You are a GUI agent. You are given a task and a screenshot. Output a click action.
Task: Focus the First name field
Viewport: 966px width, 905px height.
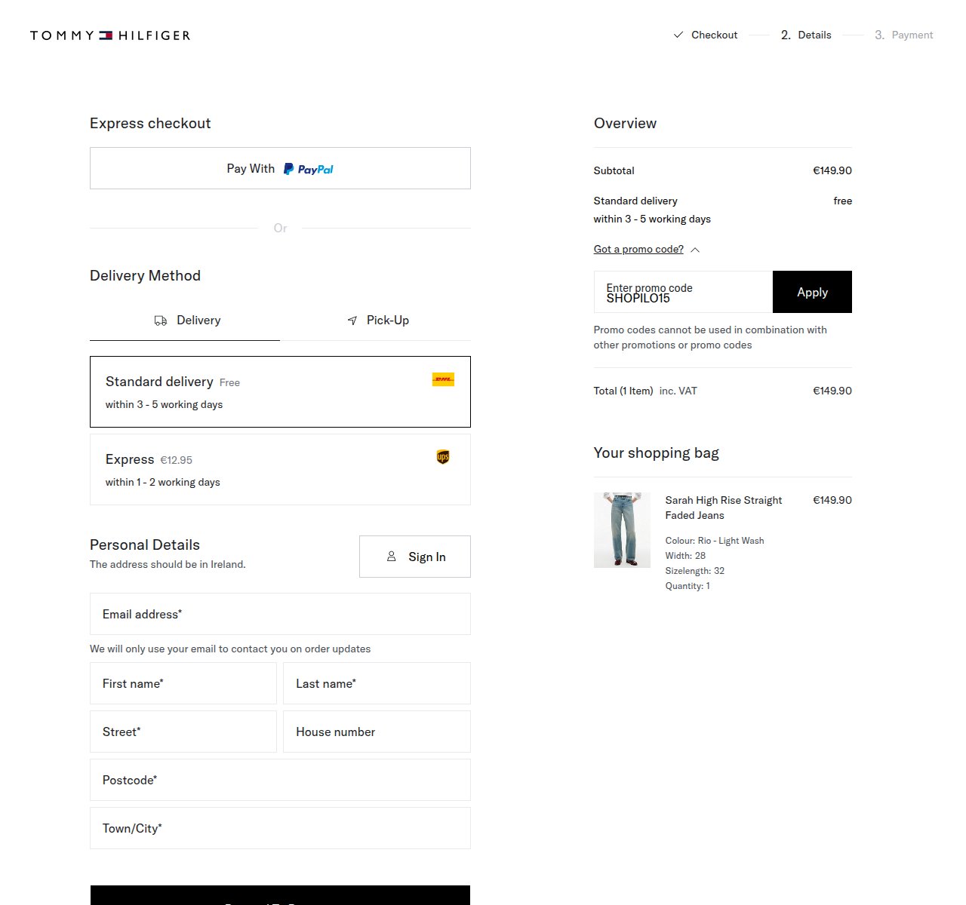(183, 683)
